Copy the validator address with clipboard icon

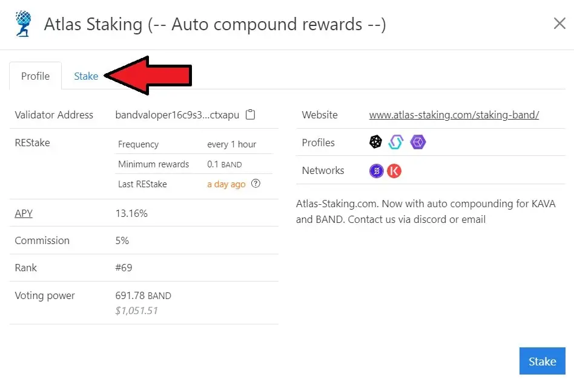251,115
